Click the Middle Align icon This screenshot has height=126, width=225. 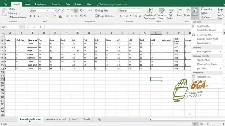click(x=72, y=10)
